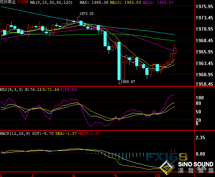Click the 7 marker on time axis

pos(32,175)
